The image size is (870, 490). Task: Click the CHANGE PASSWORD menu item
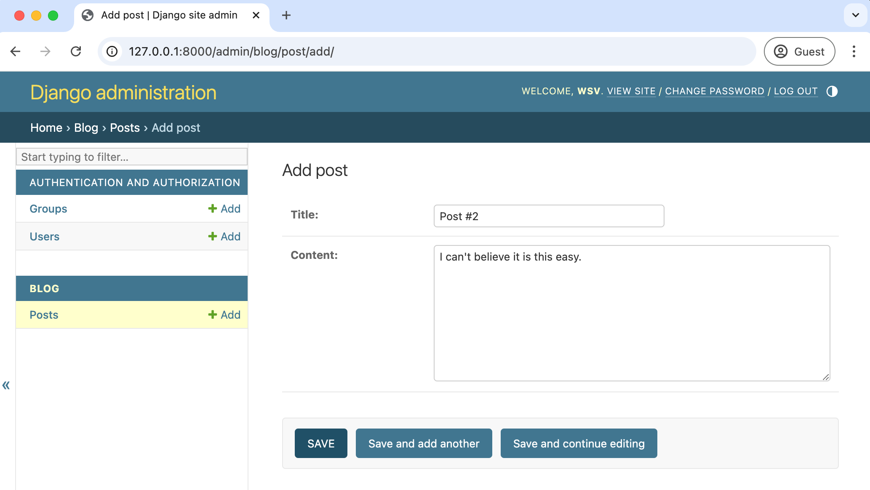click(x=714, y=91)
